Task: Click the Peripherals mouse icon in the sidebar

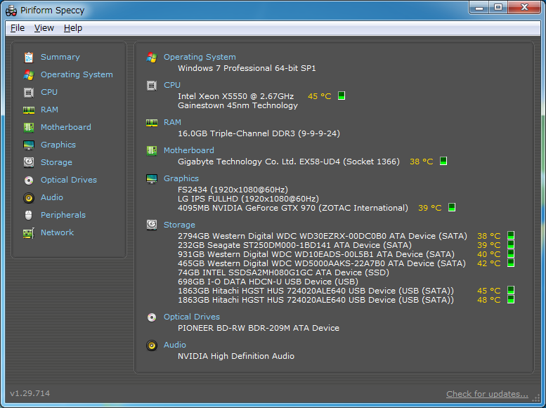Action: 29,215
